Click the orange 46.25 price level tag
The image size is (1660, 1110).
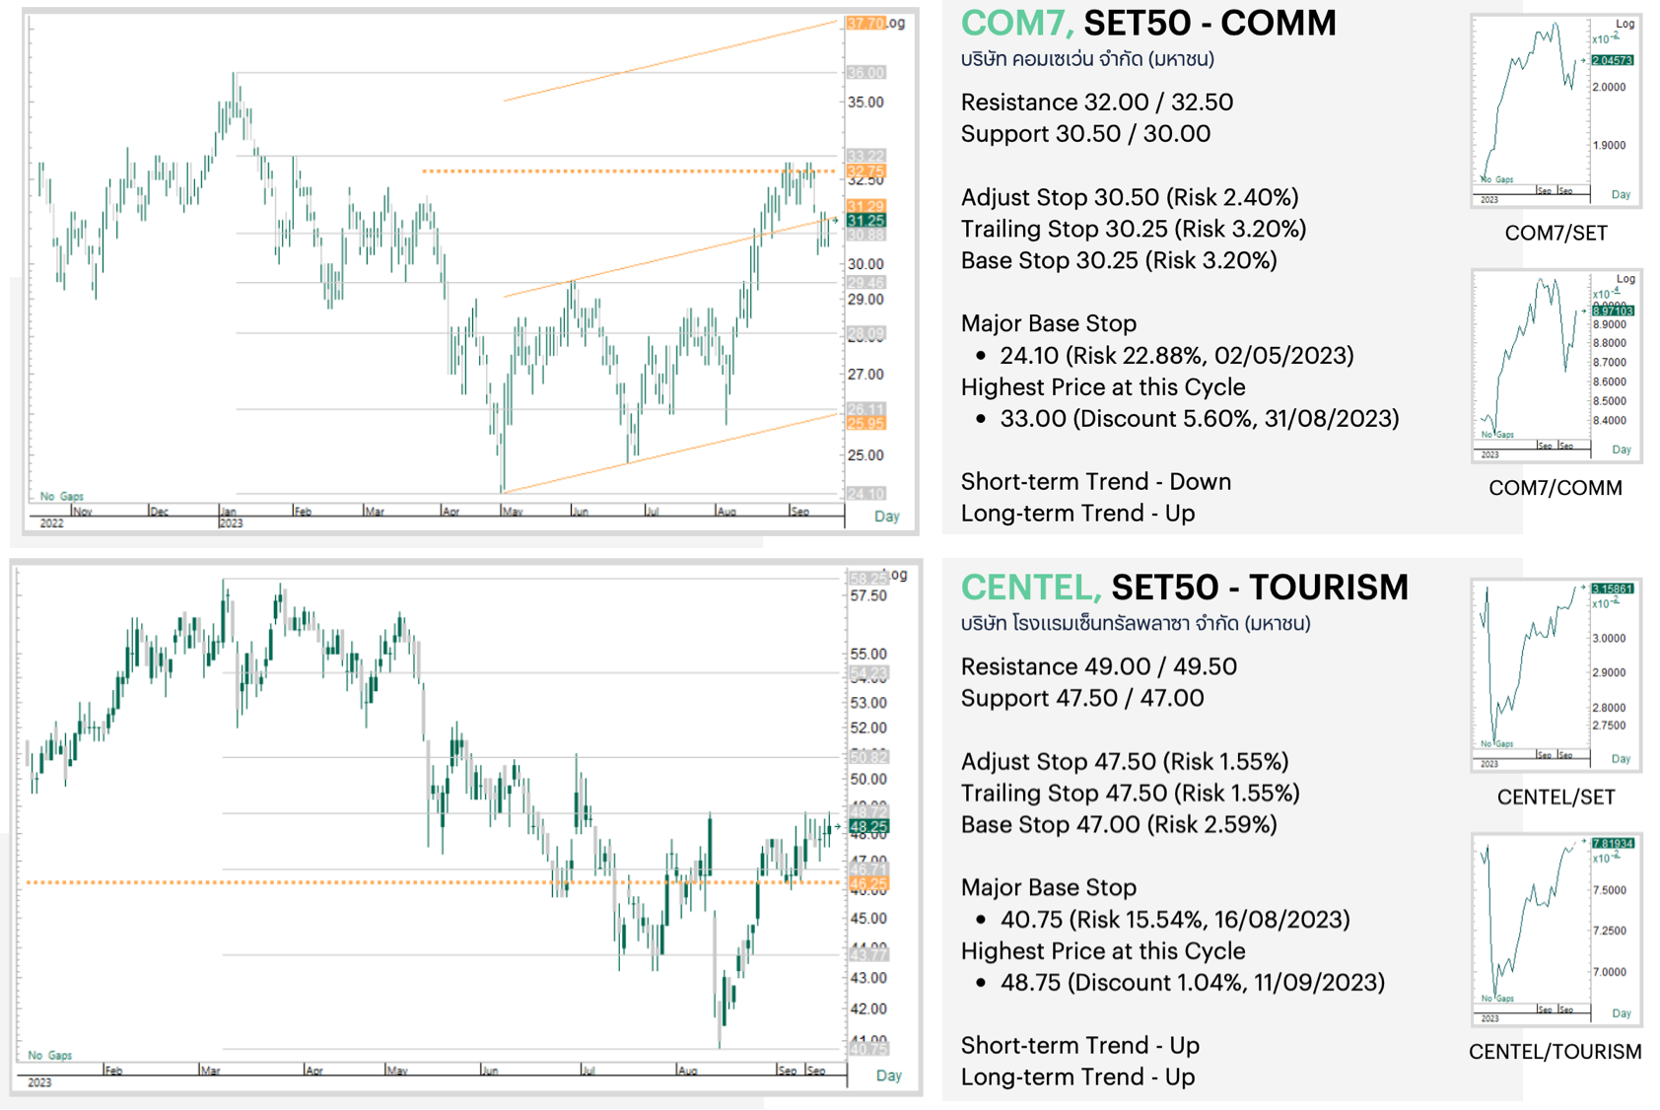868,884
